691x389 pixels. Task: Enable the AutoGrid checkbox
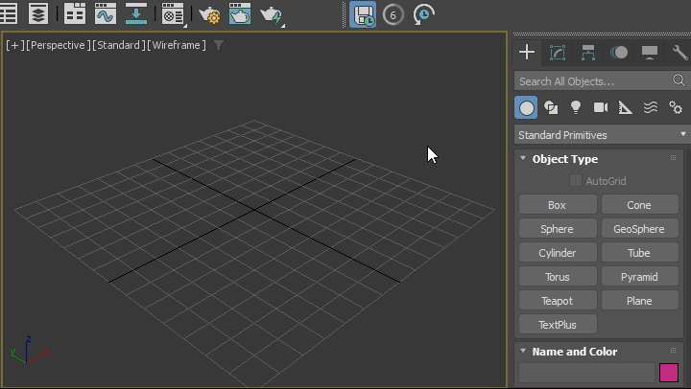[576, 181]
